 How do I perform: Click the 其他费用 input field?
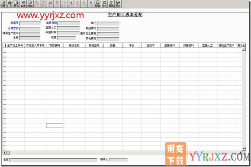click(x=108, y=39)
